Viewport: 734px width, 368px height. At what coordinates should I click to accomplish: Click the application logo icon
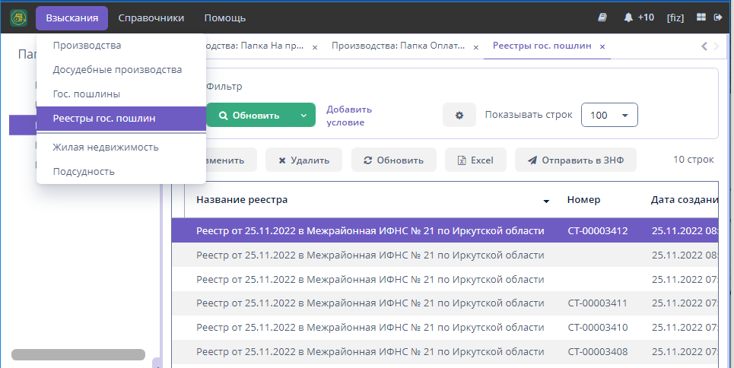[x=18, y=17]
